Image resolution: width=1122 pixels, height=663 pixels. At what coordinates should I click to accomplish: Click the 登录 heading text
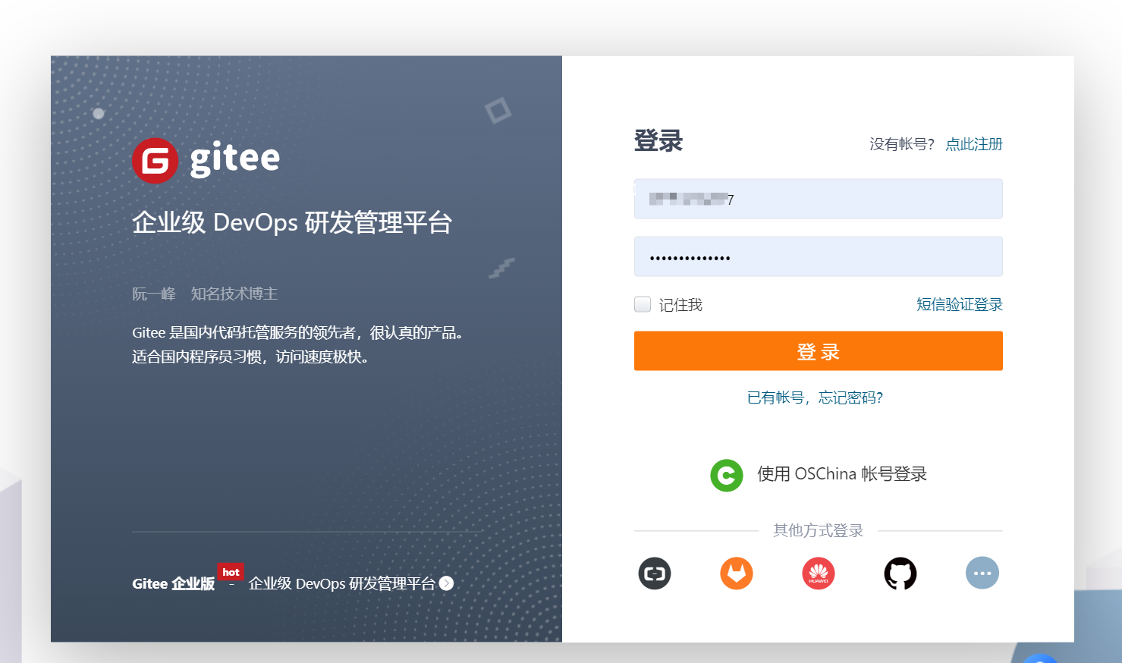pyautogui.click(x=658, y=141)
